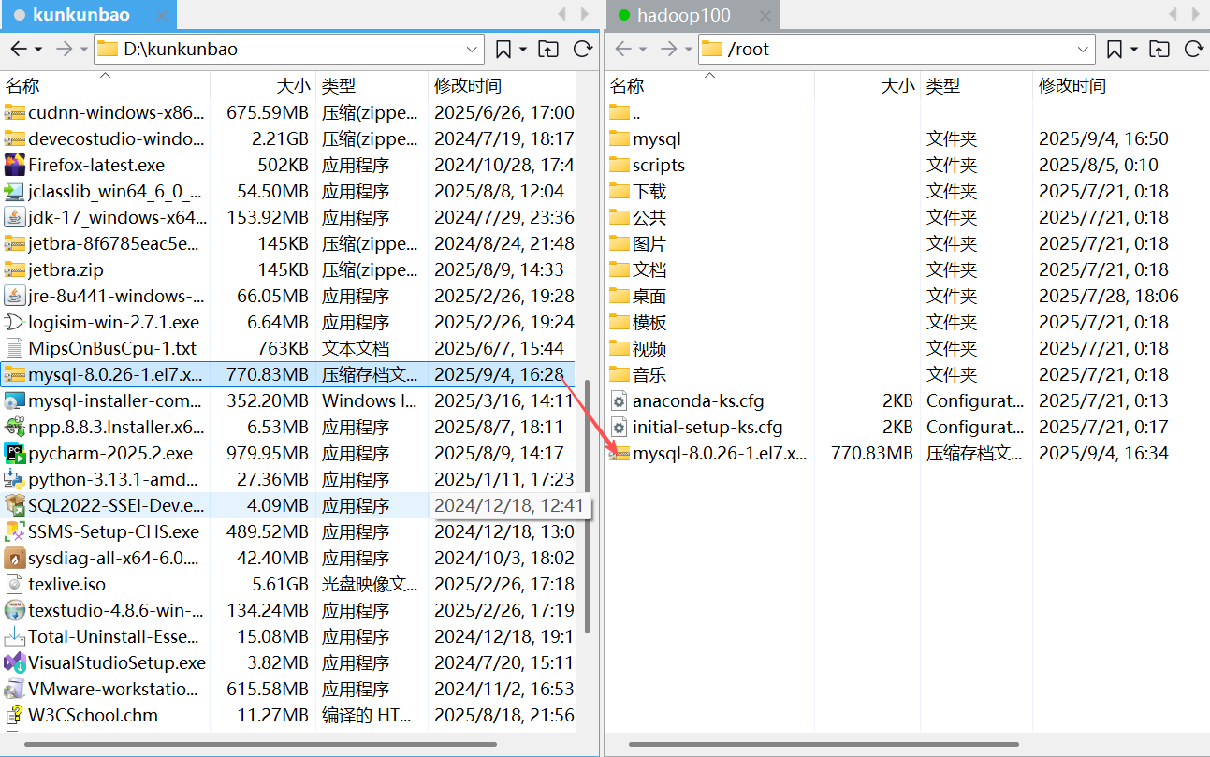This screenshot has height=757, width=1210.
Task: Go up to parent folder in remote pane
Action: pyautogui.click(x=1159, y=49)
